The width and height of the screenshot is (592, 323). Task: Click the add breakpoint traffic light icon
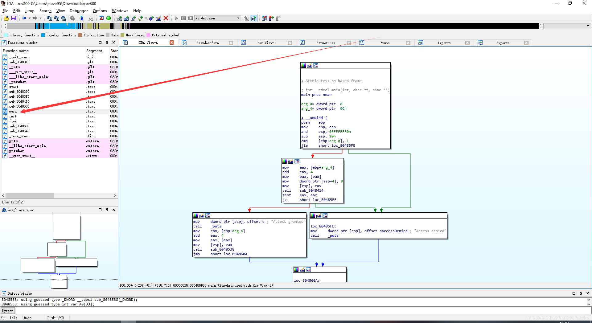[x=271, y=18]
